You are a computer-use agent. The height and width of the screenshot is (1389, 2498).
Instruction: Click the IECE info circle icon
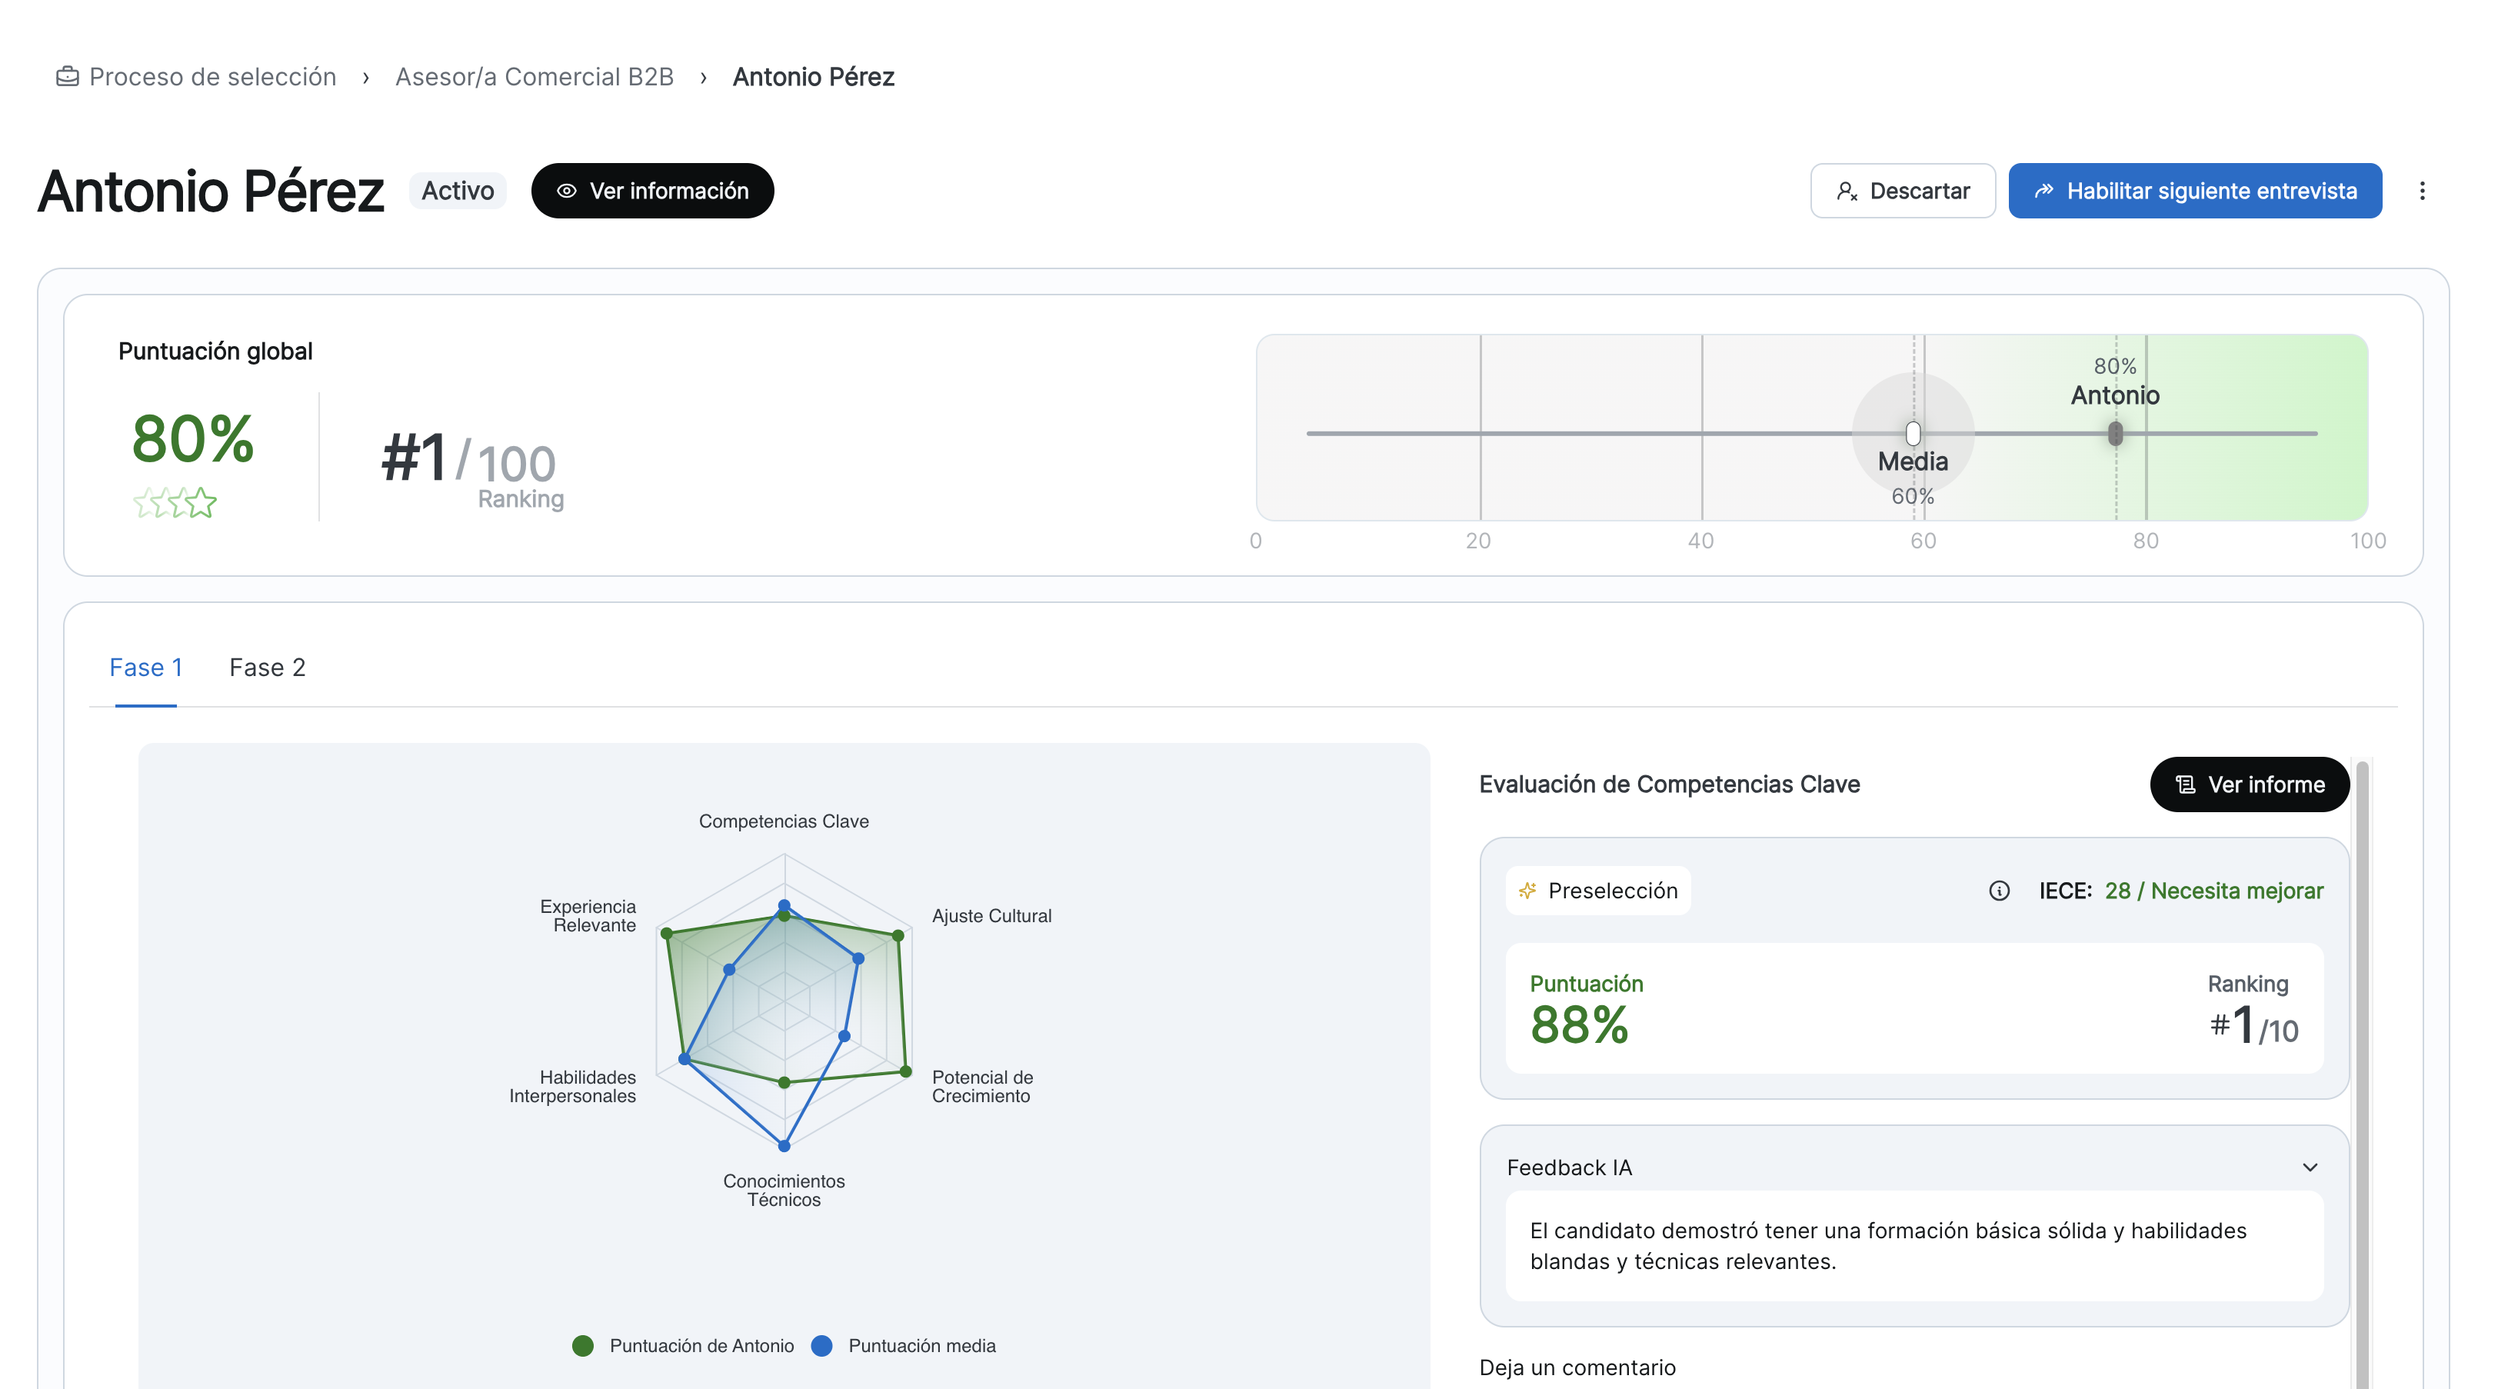point(1999,891)
